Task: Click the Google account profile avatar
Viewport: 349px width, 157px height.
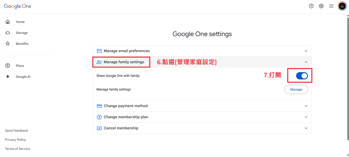Action: (342, 6)
